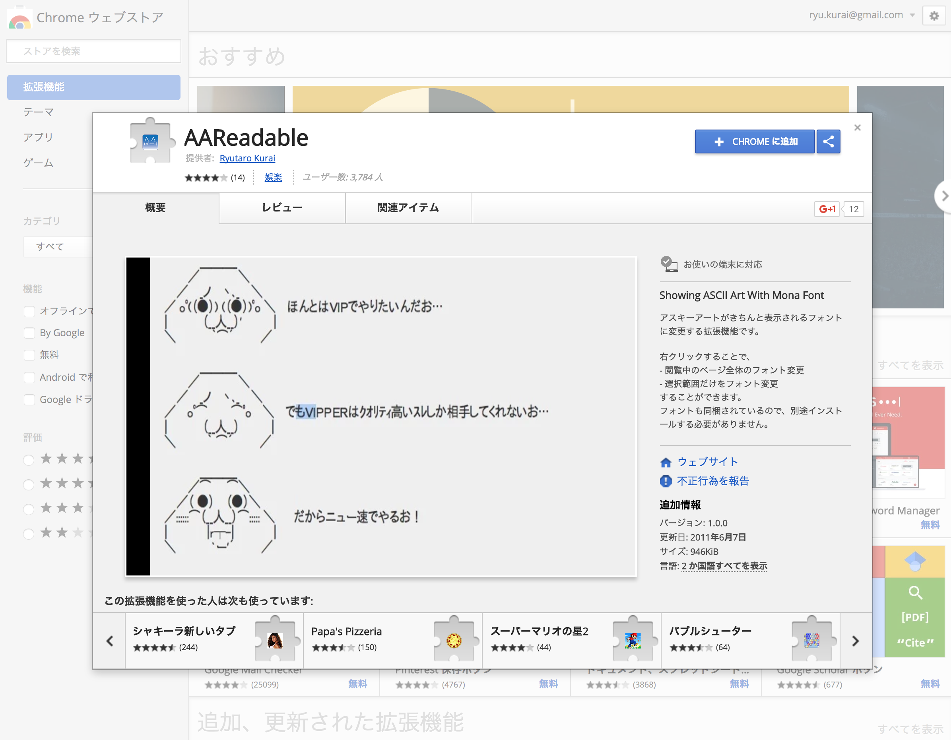Advance the featured carousel with right chevron
This screenshot has height=740, width=951.
(x=943, y=196)
